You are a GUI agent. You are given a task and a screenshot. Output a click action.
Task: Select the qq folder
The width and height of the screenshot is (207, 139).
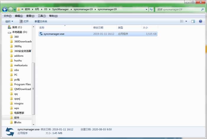[16, 94]
